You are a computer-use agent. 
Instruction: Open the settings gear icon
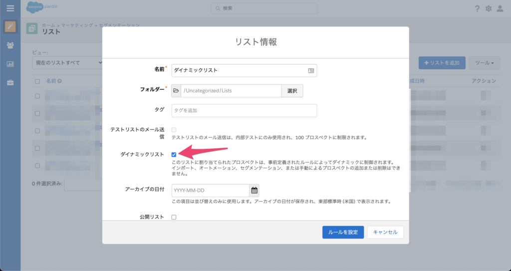point(489,8)
